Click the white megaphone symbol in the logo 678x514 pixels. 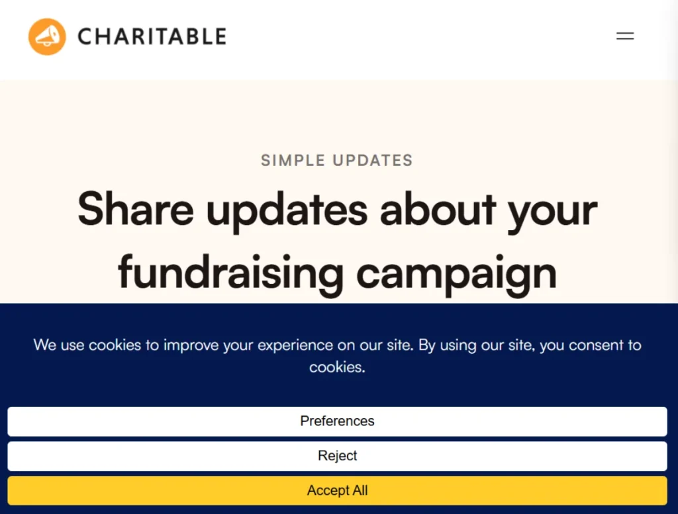(x=46, y=35)
